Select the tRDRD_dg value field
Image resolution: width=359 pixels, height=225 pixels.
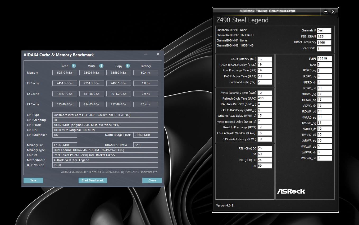324,76
